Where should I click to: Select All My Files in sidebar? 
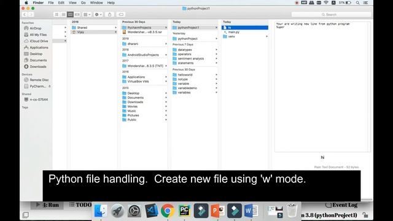(38, 34)
